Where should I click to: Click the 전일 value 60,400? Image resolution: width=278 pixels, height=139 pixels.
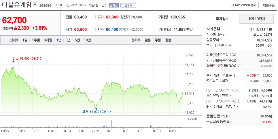(80, 17)
